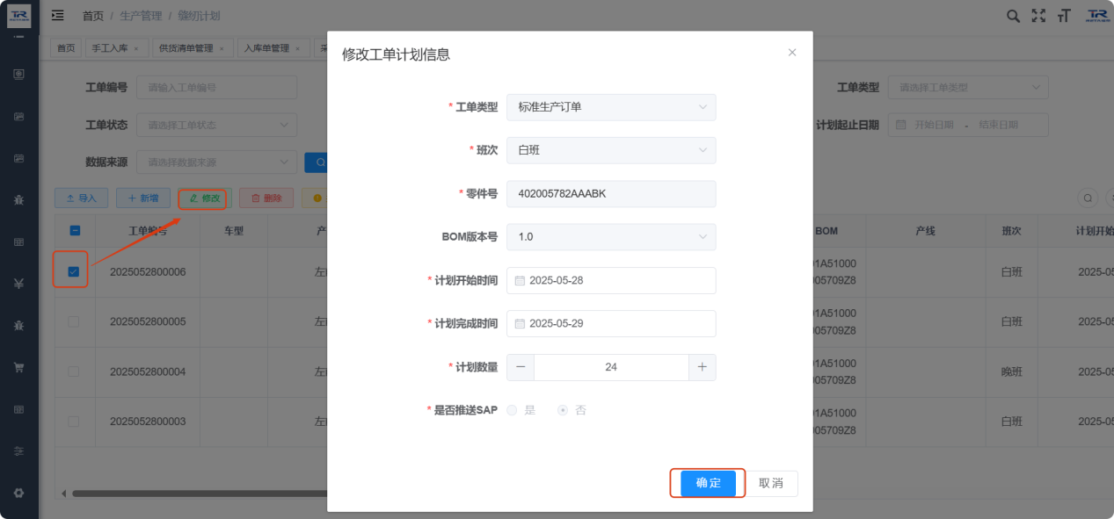This screenshot has width=1114, height=519.
Task: Click the 晚班 cell in the 班次 column
Action: pyautogui.click(x=1012, y=371)
